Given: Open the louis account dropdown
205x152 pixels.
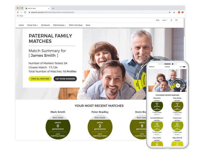Looking at the screenshot, I should pyautogui.click(x=165, y=20).
